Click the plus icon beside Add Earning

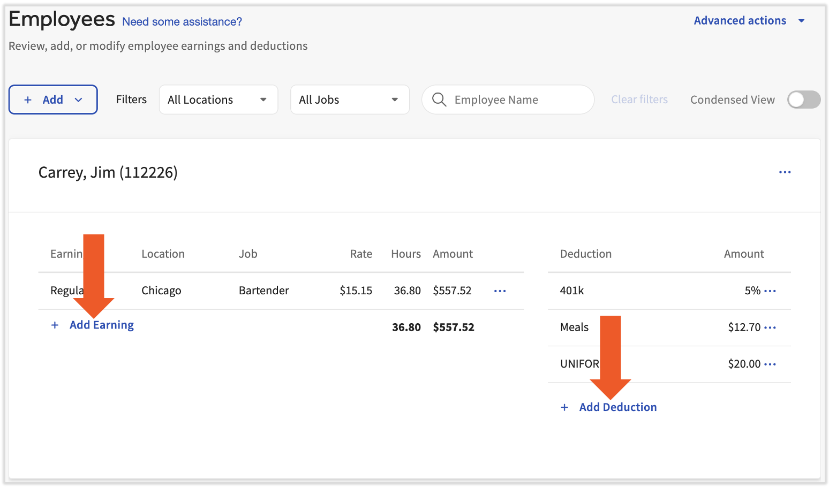pyautogui.click(x=55, y=325)
